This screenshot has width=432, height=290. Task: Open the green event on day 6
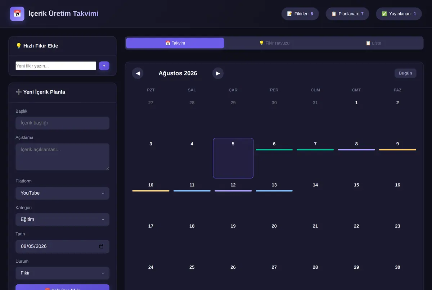click(x=274, y=150)
